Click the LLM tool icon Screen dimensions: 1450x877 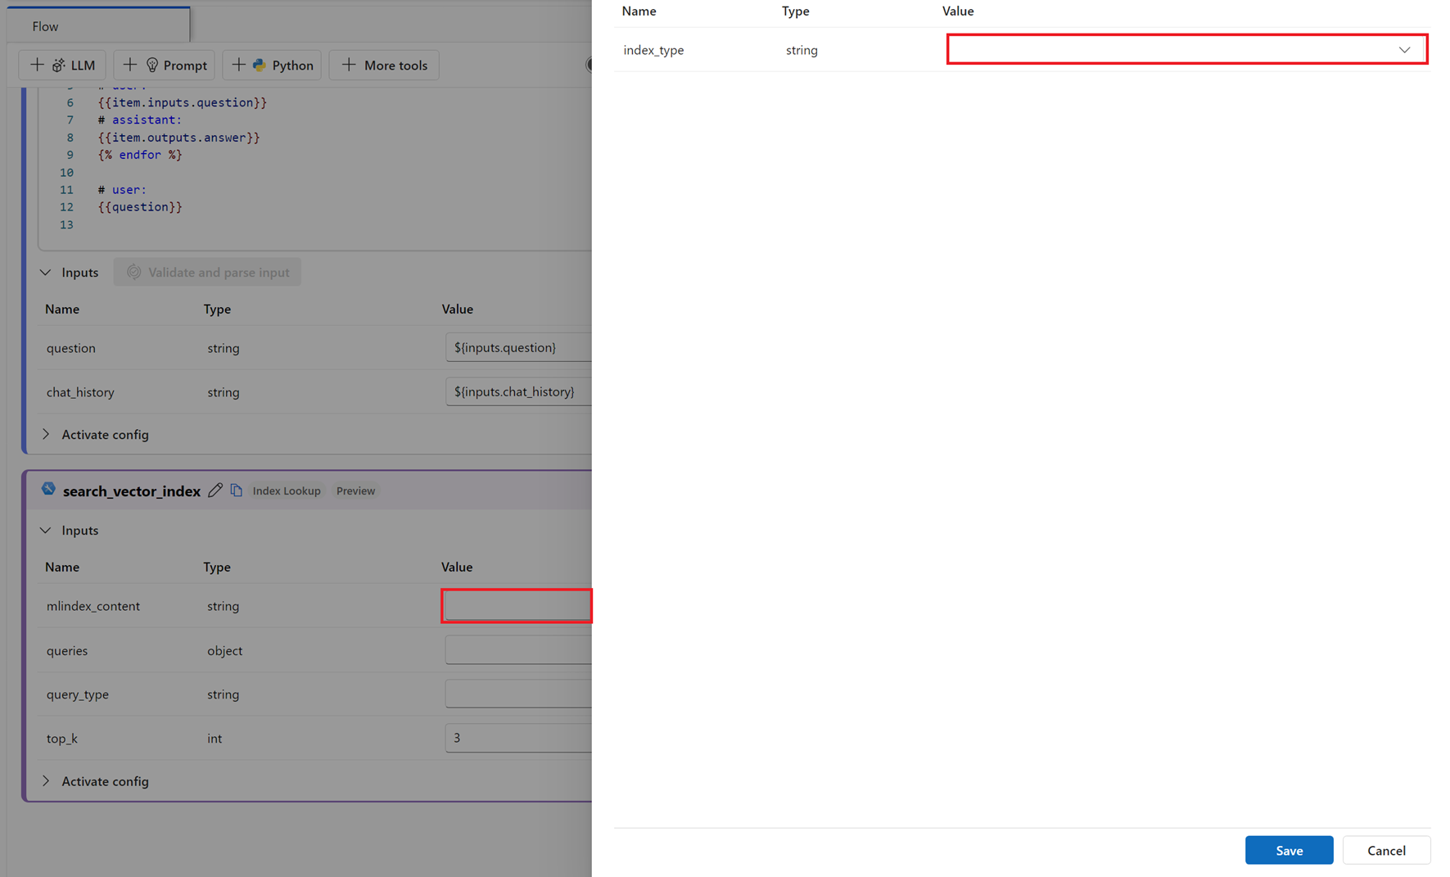coord(58,65)
